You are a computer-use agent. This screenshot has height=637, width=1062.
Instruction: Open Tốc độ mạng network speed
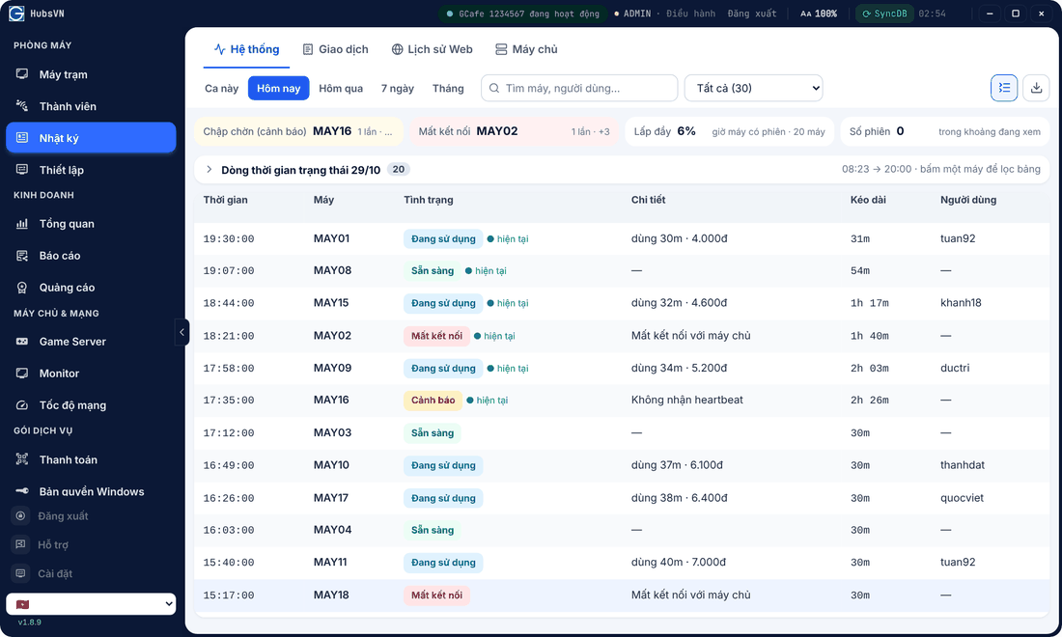[x=91, y=405]
